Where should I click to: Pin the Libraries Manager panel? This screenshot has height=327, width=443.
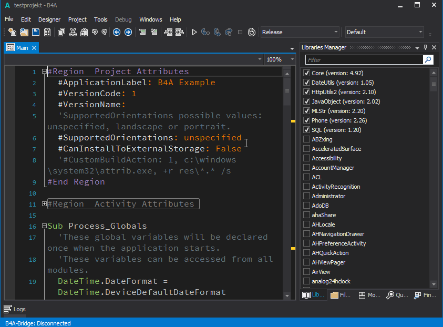[426, 47]
